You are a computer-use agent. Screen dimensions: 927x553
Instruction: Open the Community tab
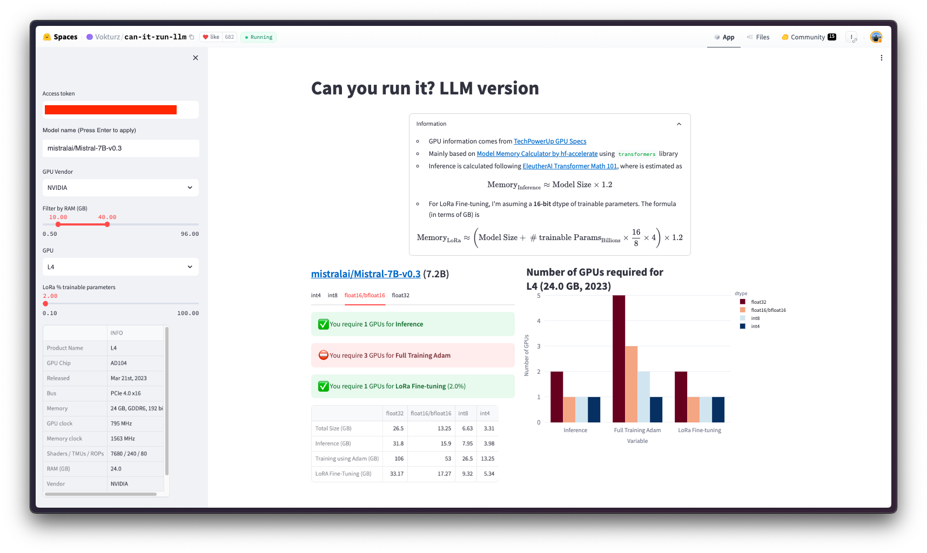point(809,37)
